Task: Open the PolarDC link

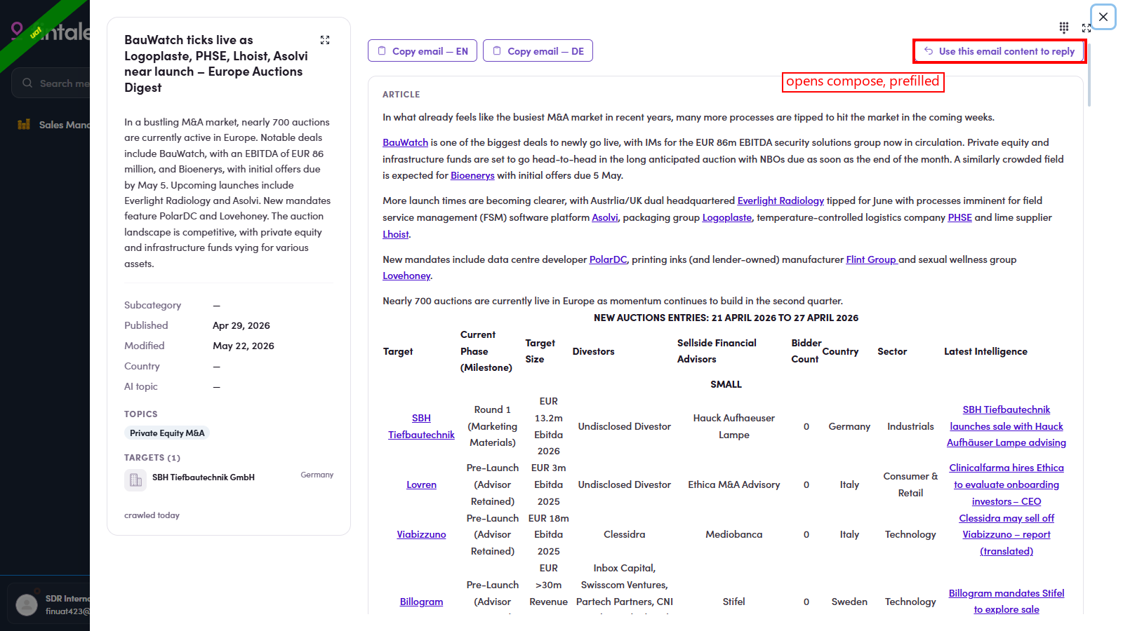Action: pos(608,259)
